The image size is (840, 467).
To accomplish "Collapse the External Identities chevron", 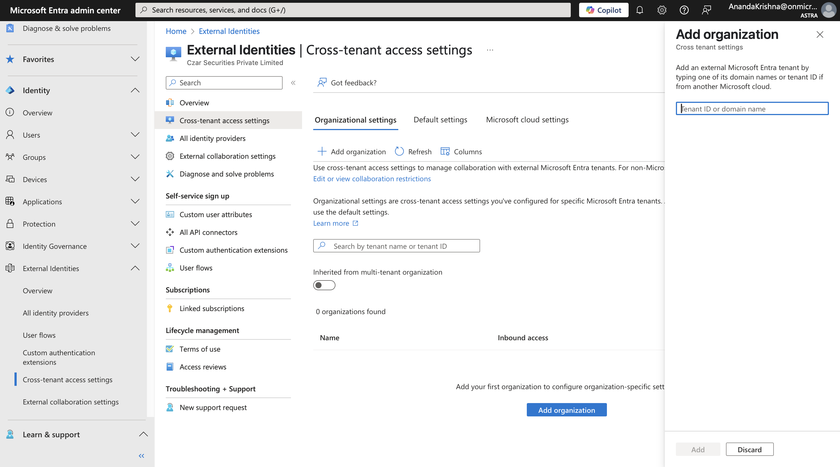I will (135, 268).
